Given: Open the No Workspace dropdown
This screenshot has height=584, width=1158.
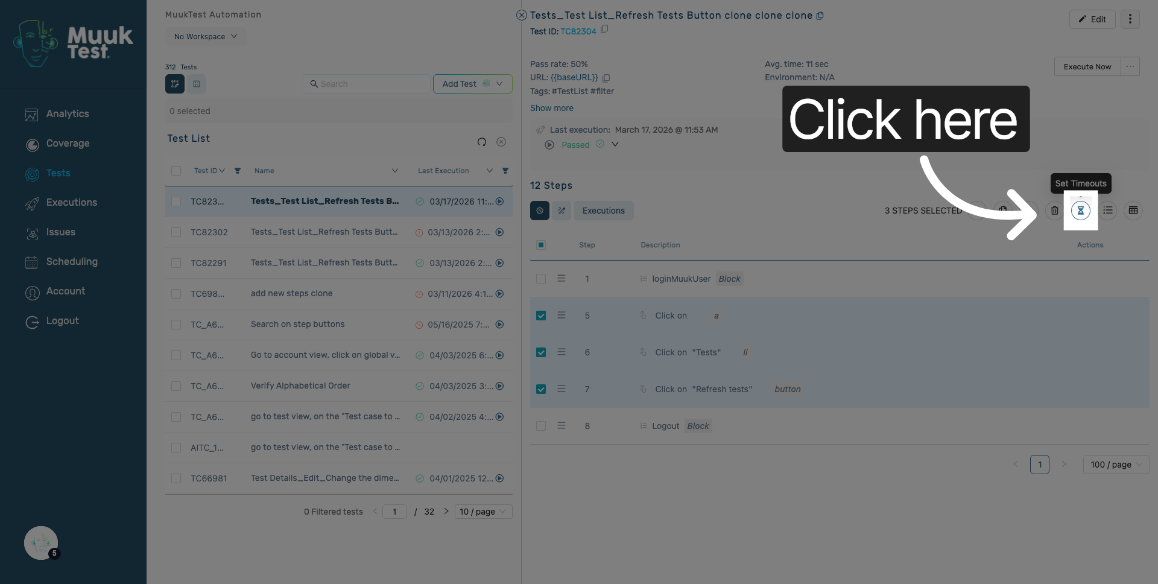Looking at the screenshot, I should [206, 37].
